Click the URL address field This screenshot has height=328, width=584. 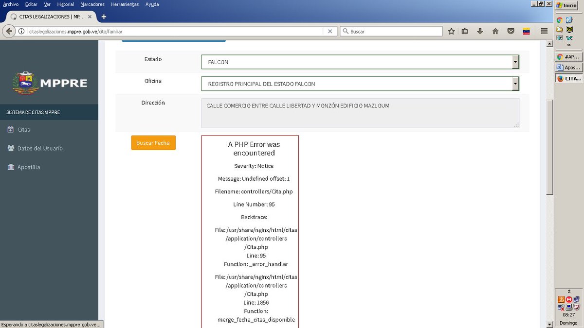[174, 31]
